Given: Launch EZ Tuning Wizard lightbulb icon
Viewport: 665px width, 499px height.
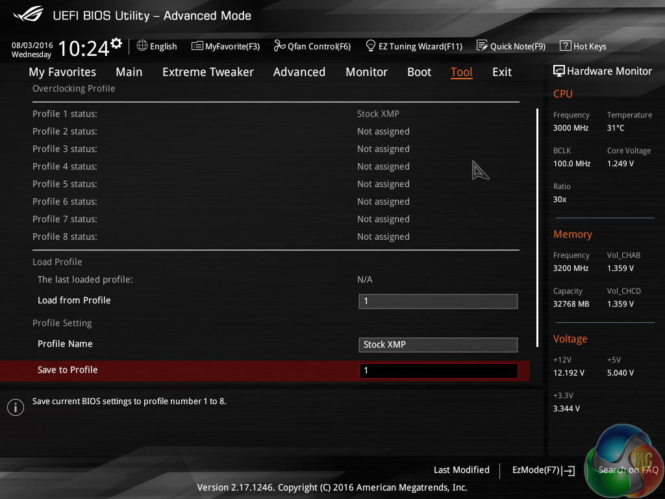Looking at the screenshot, I should click(370, 45).
